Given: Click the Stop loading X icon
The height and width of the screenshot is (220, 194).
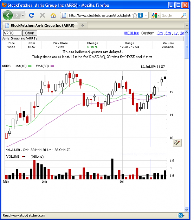Looking at the screenshot, I should tap(43, 15).
